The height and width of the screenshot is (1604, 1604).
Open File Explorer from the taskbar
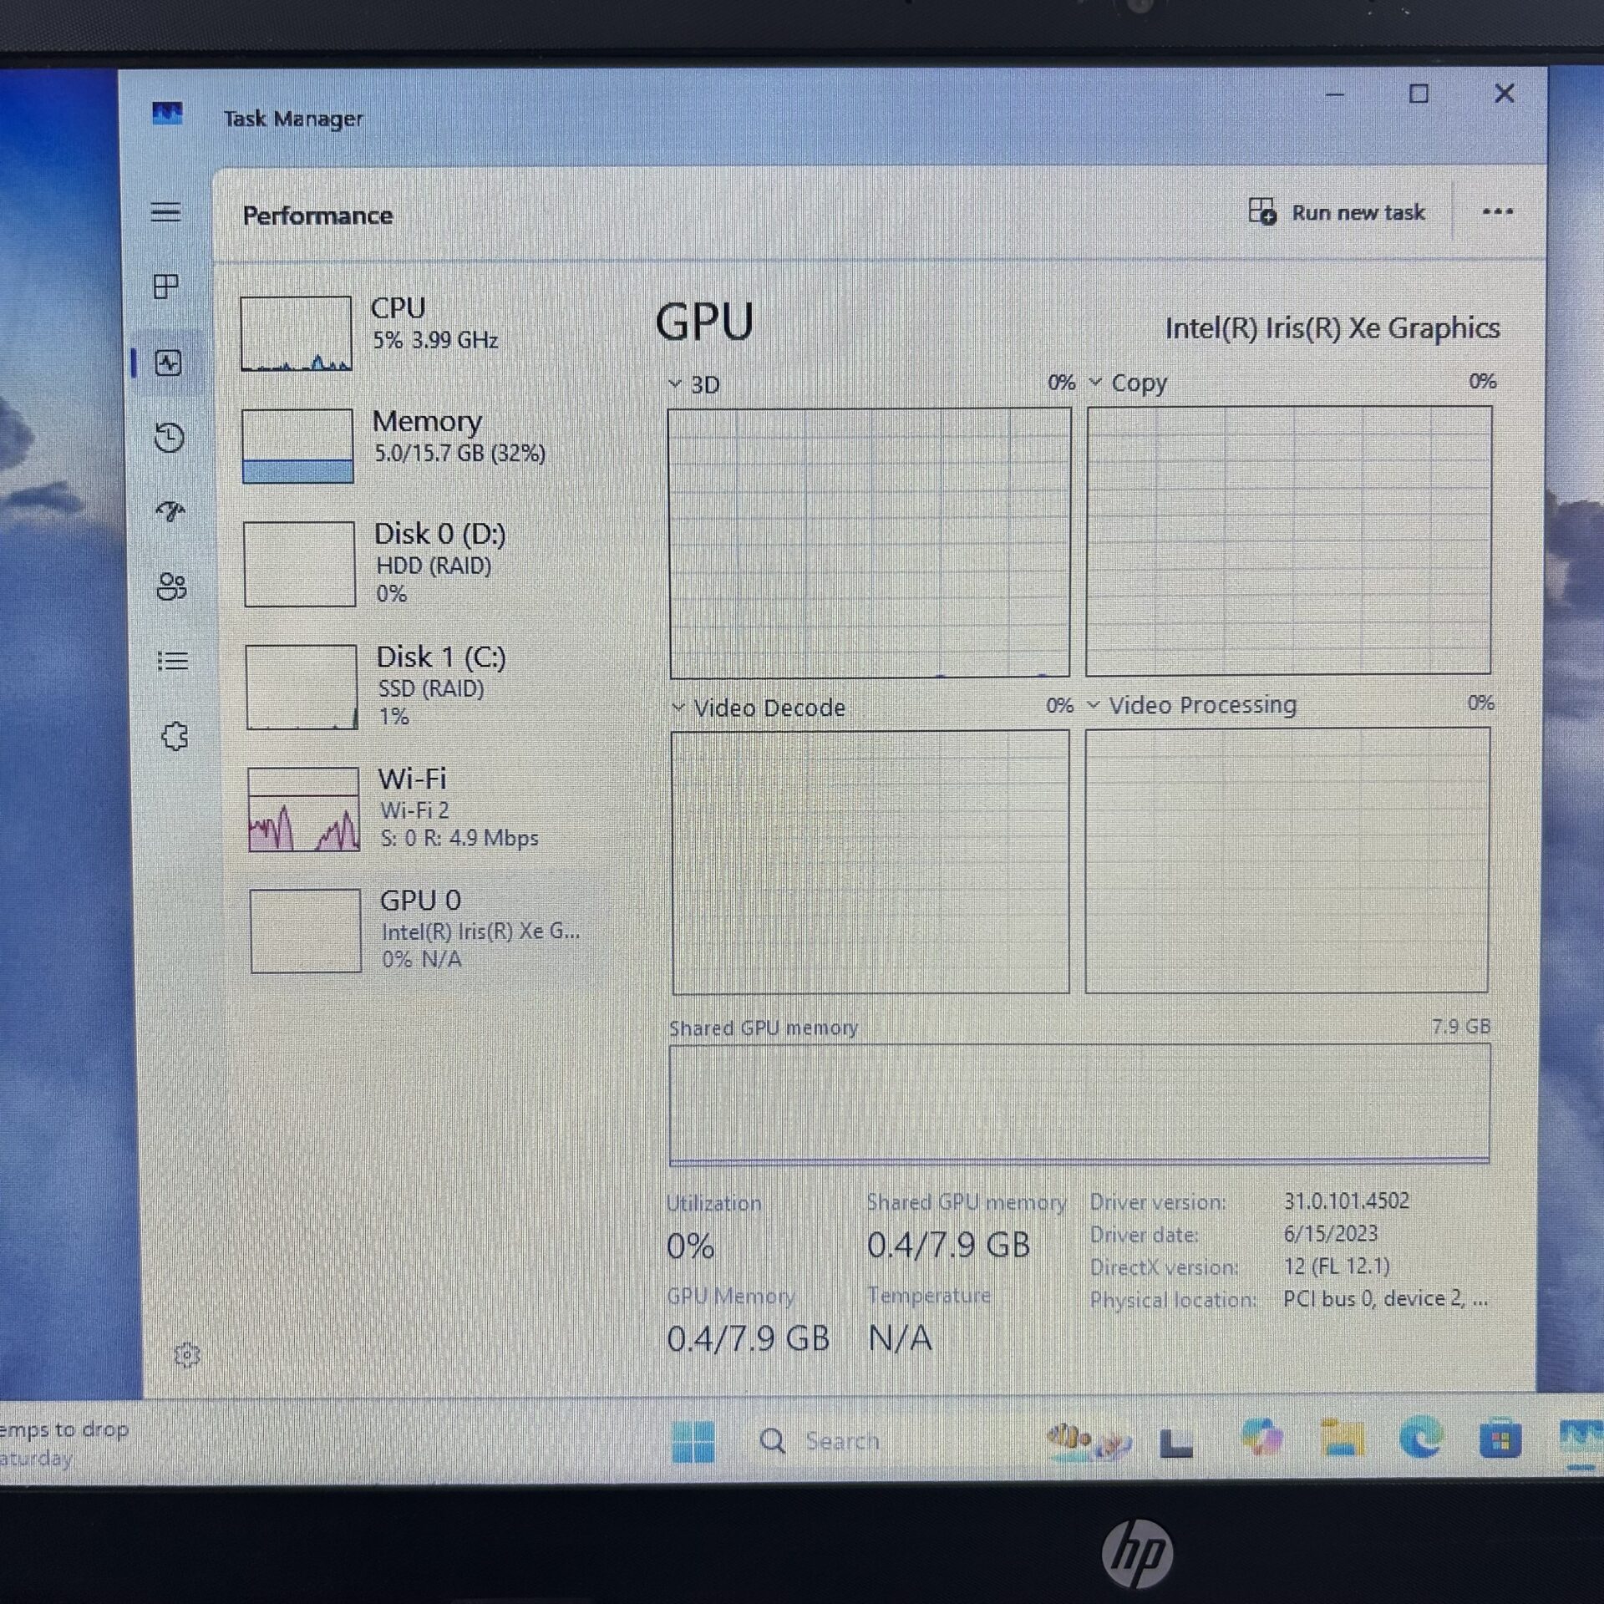pyautogui.click(x=1342, y=1439)
